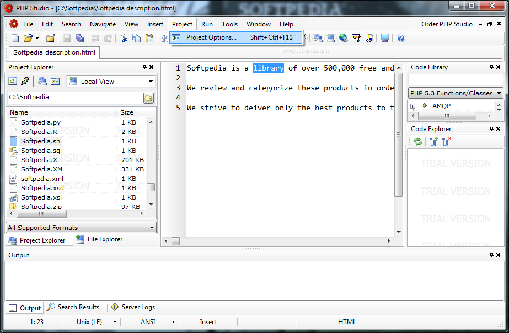Click the Project Options icon in Project Explorer toolbar
The width and height of the screenshot is (509, 333).
point(55,81)
